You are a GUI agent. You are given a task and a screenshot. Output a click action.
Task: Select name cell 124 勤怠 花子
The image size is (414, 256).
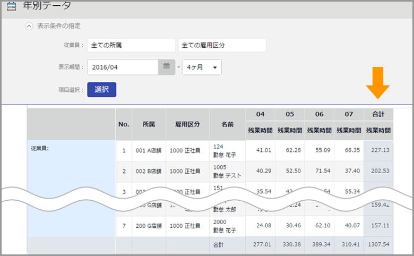228,151
